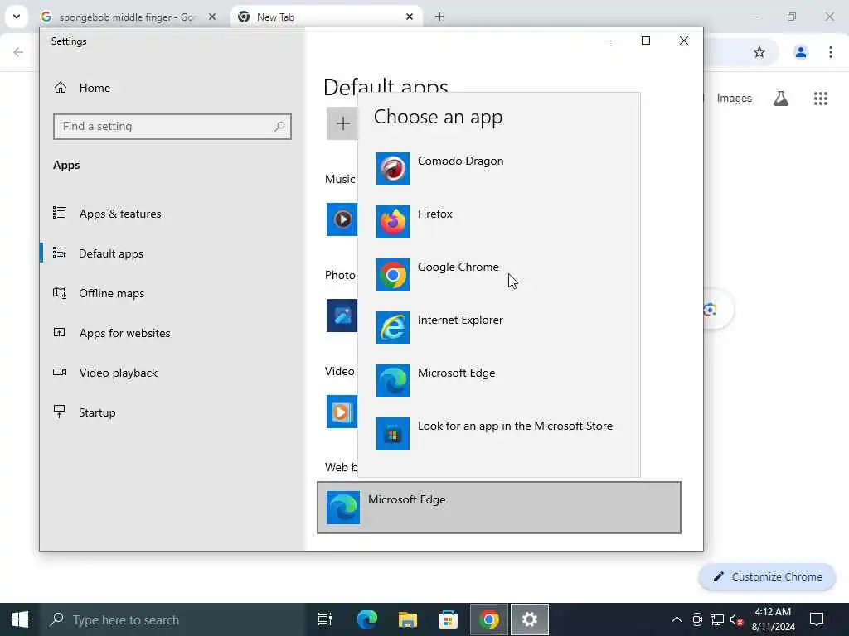
Task: Switch to spongebob Google search tab
Action: (127, 17)
